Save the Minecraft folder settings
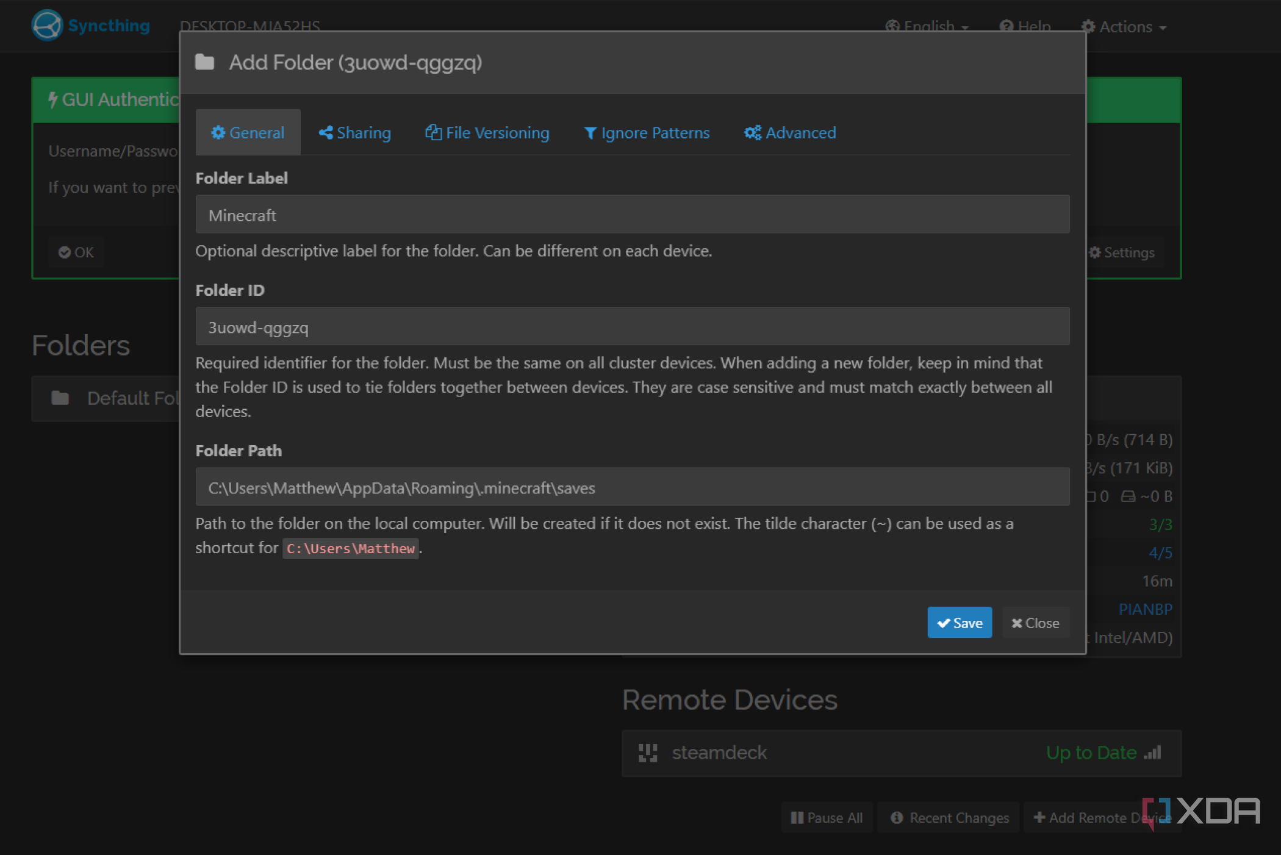 pos(960,623)
